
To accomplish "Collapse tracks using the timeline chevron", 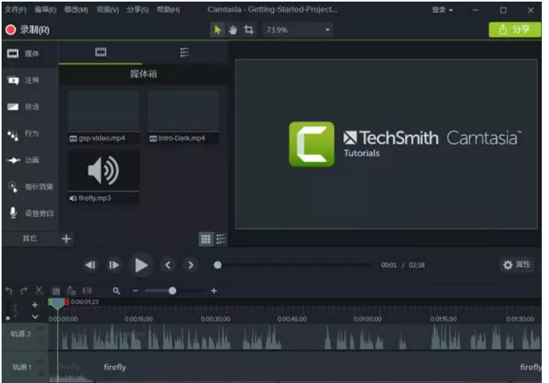I will tap(35, 317).
